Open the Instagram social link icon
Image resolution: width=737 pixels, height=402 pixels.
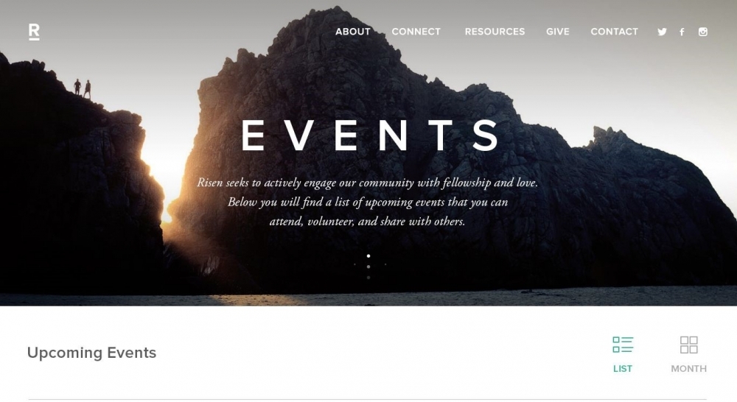click(x=702, y=32)
